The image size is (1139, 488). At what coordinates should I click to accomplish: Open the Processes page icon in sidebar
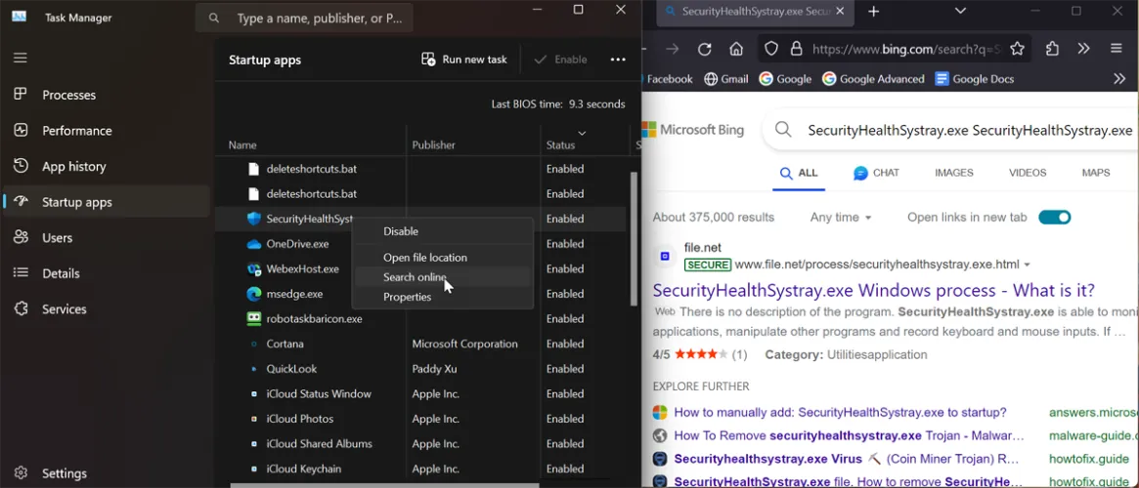pos(20,95)
